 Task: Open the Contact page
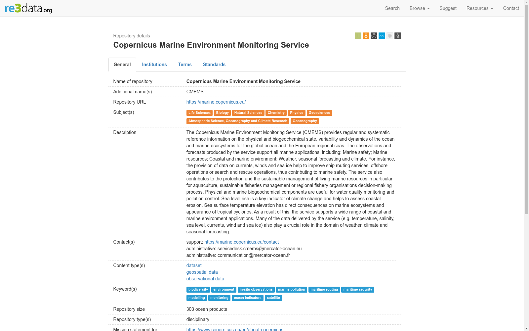click(511, 8)
